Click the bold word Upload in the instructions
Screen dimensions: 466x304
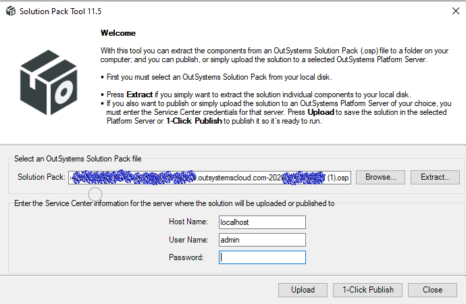(x=321, y=112)
